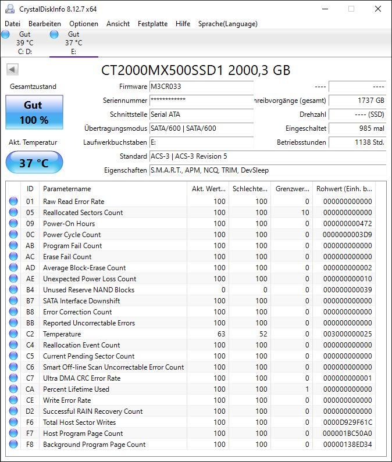The height and width of the screenshot is (462, 392).
Task: Select the E: disk tab
Action: (x=74, y=43)
